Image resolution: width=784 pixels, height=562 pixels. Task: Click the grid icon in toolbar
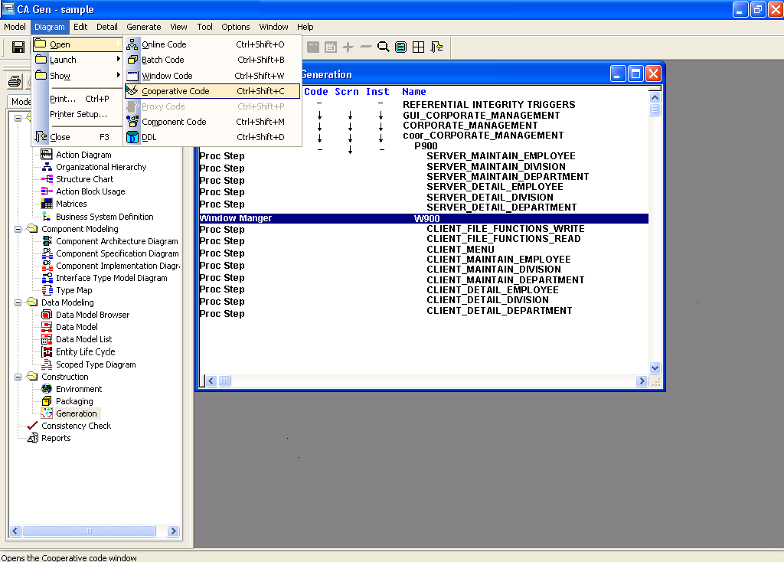click(x=419, y=47)
